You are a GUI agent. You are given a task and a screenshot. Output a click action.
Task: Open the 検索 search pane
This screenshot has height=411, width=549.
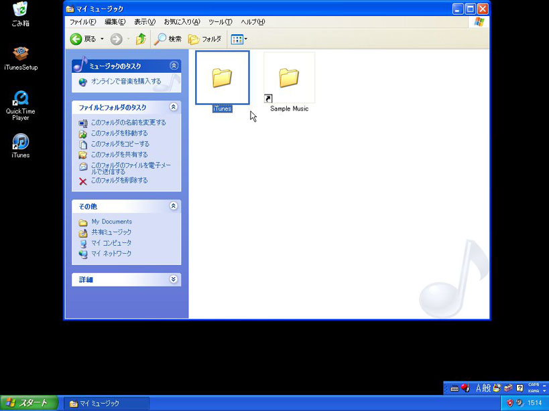[168, 39]
